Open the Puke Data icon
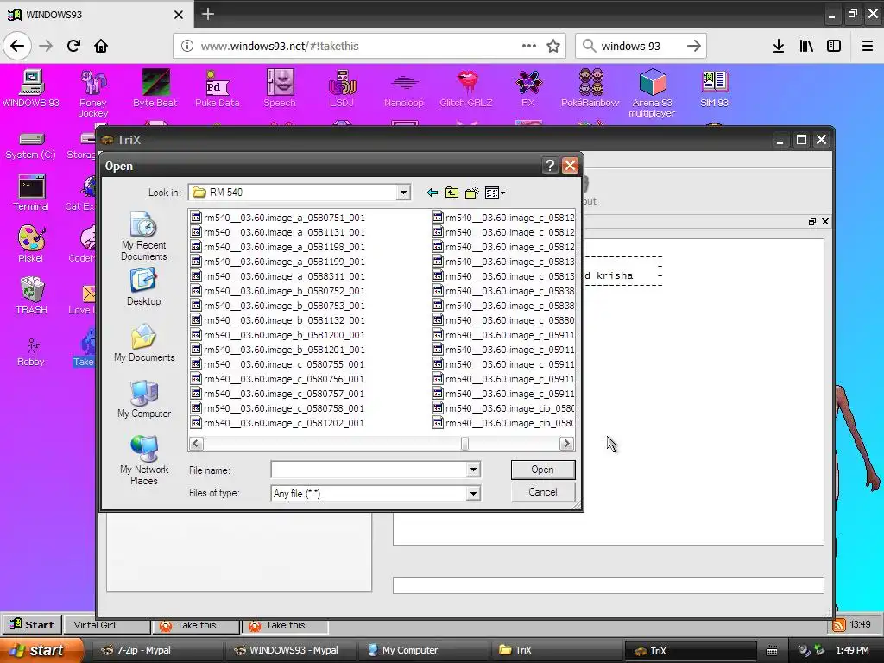884x663 pixels. [x=217, y=89]
